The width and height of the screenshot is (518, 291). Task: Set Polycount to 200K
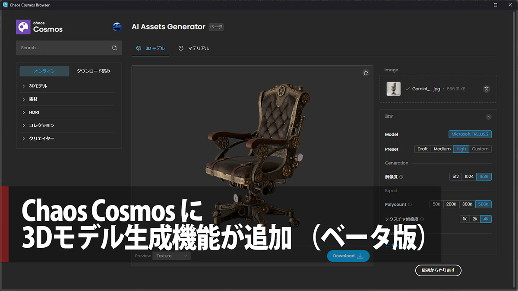451,204
